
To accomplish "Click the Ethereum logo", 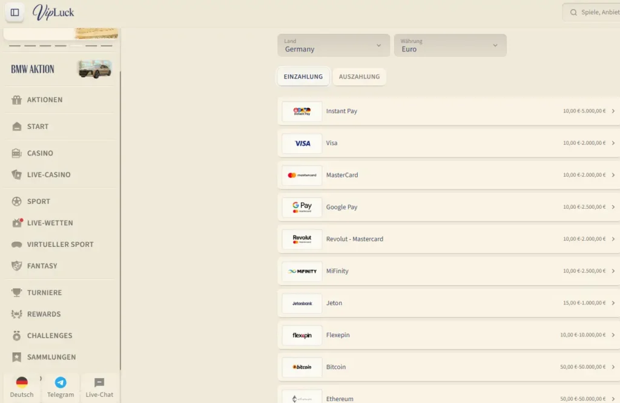I will tap(302, 398).
